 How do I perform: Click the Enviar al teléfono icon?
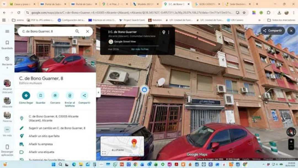pyautogui.click(x=70, y=96)
